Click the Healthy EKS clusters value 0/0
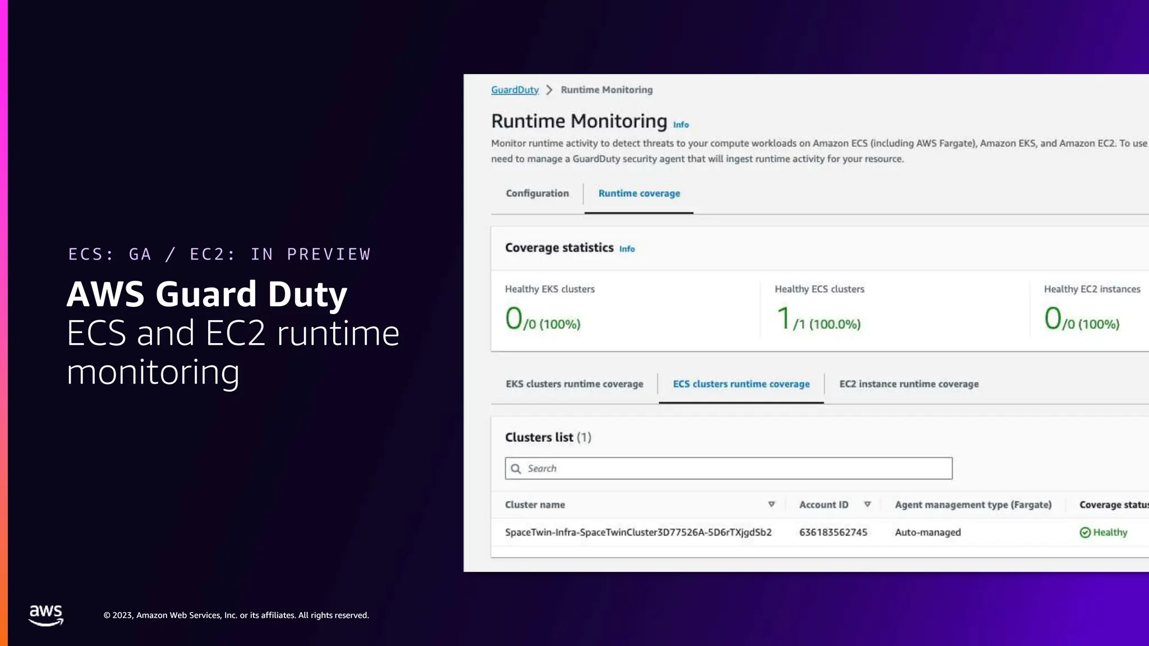1149x646 pixels. click(x=543, y=319)
